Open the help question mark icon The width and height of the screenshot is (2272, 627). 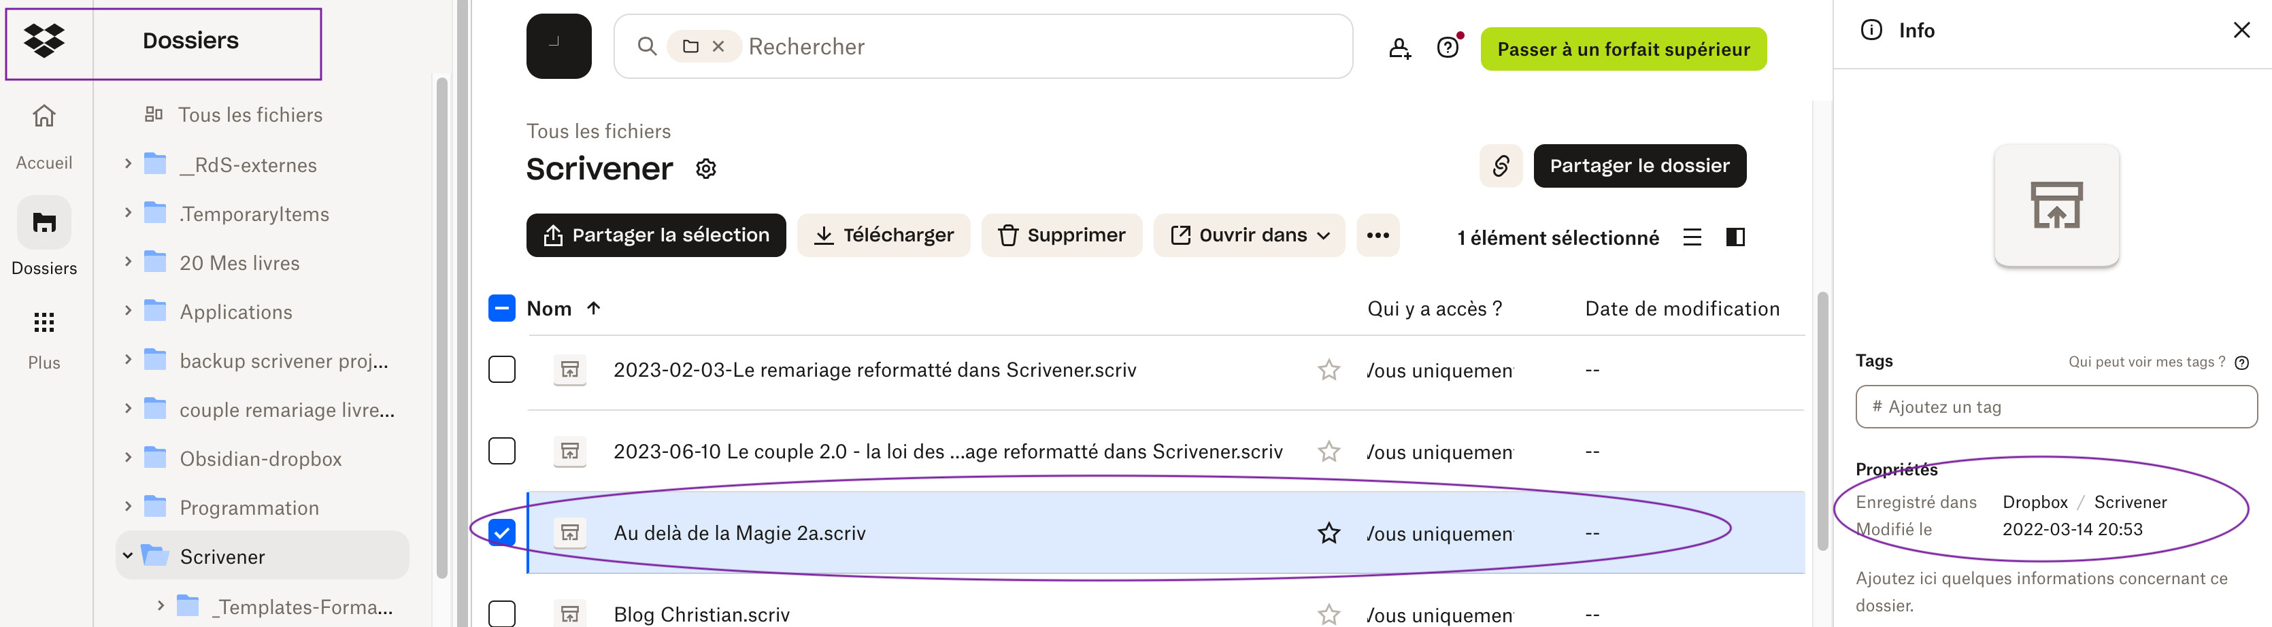(x=1448, y=48)
